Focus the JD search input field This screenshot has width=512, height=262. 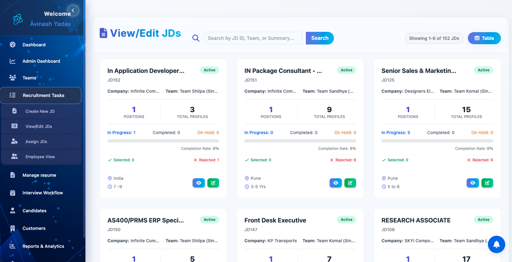(252, 38)
